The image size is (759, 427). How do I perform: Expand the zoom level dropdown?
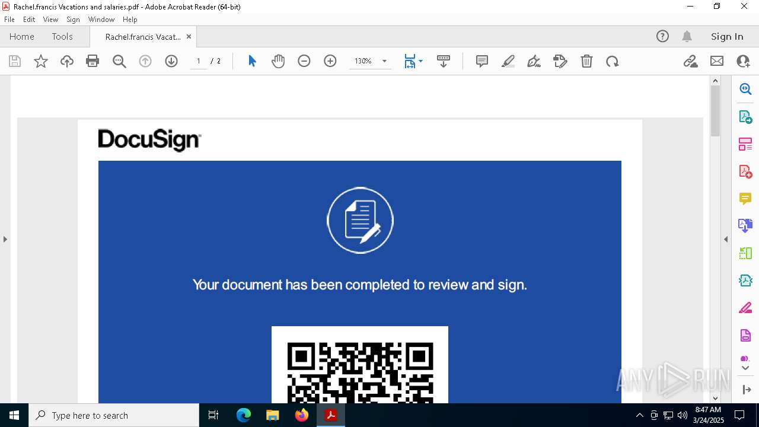[384, 61]
